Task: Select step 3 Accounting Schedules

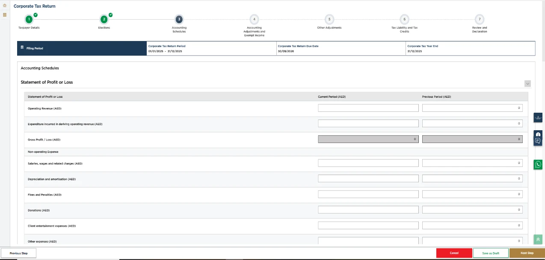Action: coord(179,19)
